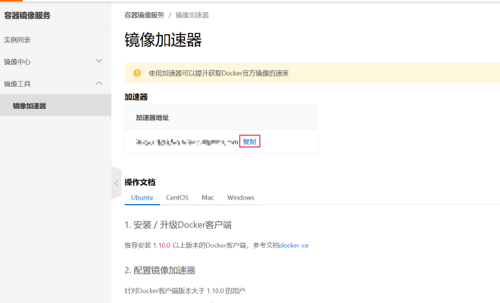
Task: Select 镜像加速器 in the sidebar menu
Action: click(30, 106)
